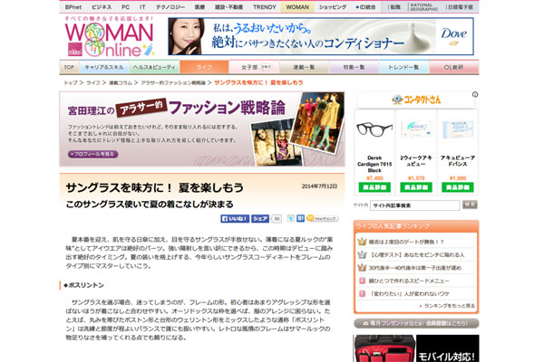Open the Woman Online site logo
The width and height of the screenshot is (544, 362).
(110, 37)
